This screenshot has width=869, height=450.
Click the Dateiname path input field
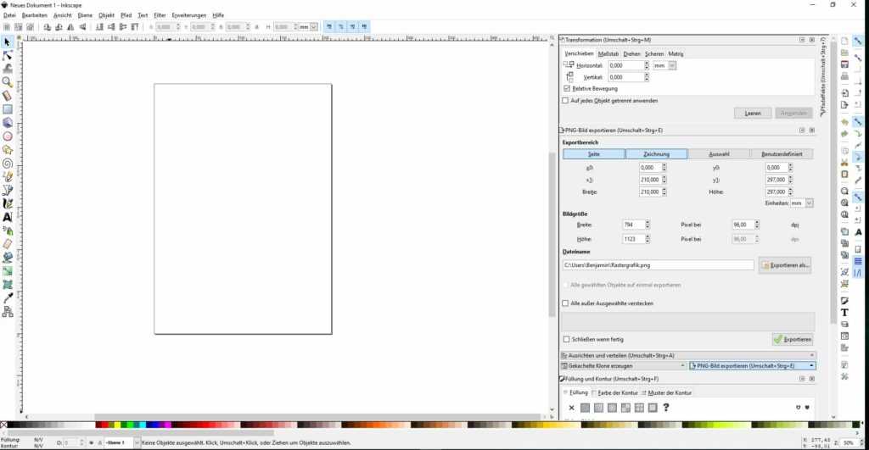pos(658,265)
